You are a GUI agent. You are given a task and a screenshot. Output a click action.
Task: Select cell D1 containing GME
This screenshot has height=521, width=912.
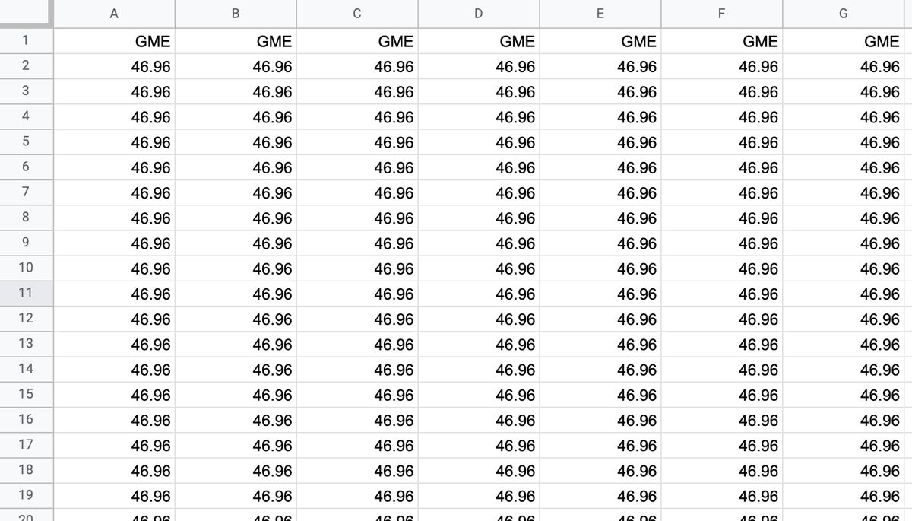point(479,42)
